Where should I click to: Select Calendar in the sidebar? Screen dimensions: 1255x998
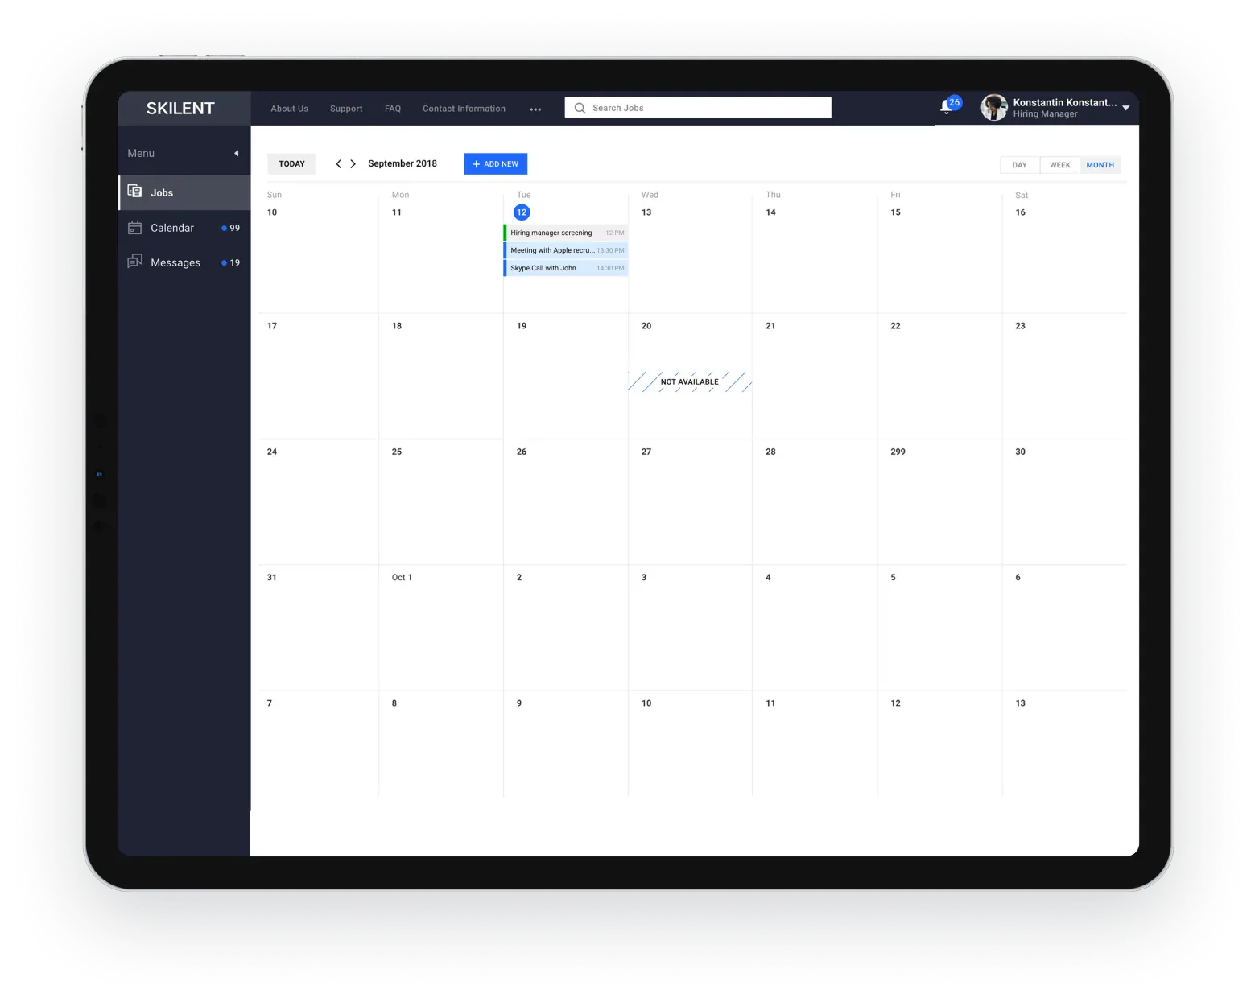pos(184,228)
